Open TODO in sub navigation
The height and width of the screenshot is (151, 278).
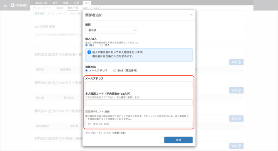59,8
